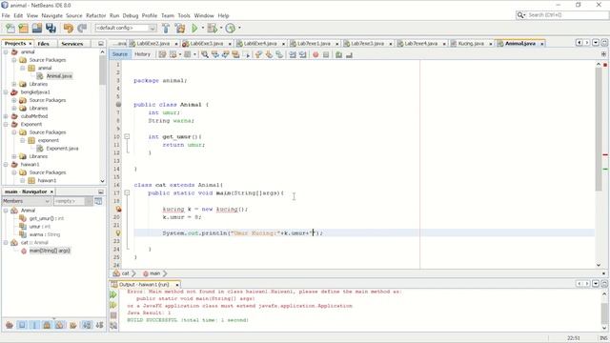Click the lightbulb hint on line 22
Image resolution: width=610 pixels, height=343 pixels.
pyautogui.click(x=118, y=232)
